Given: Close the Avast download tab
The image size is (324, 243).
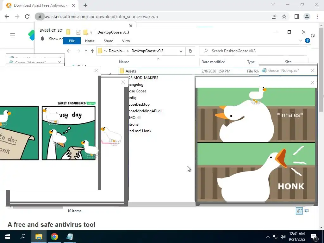Looking at the screenshot, I should click(x=73, y=5).
